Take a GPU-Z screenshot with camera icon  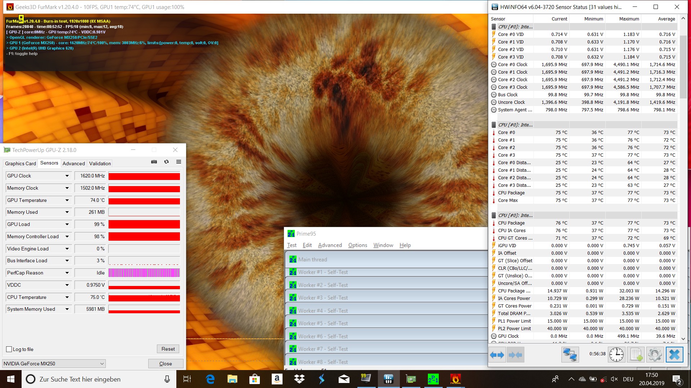[154, 162]
